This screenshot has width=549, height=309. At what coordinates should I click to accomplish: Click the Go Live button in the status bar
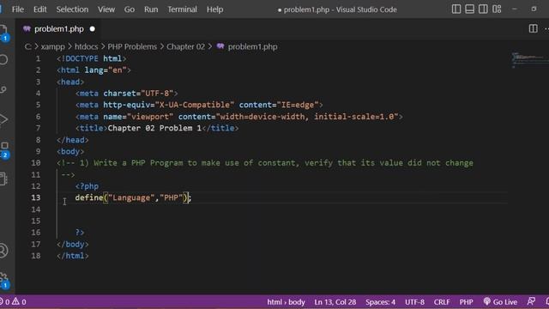[500, 301]
